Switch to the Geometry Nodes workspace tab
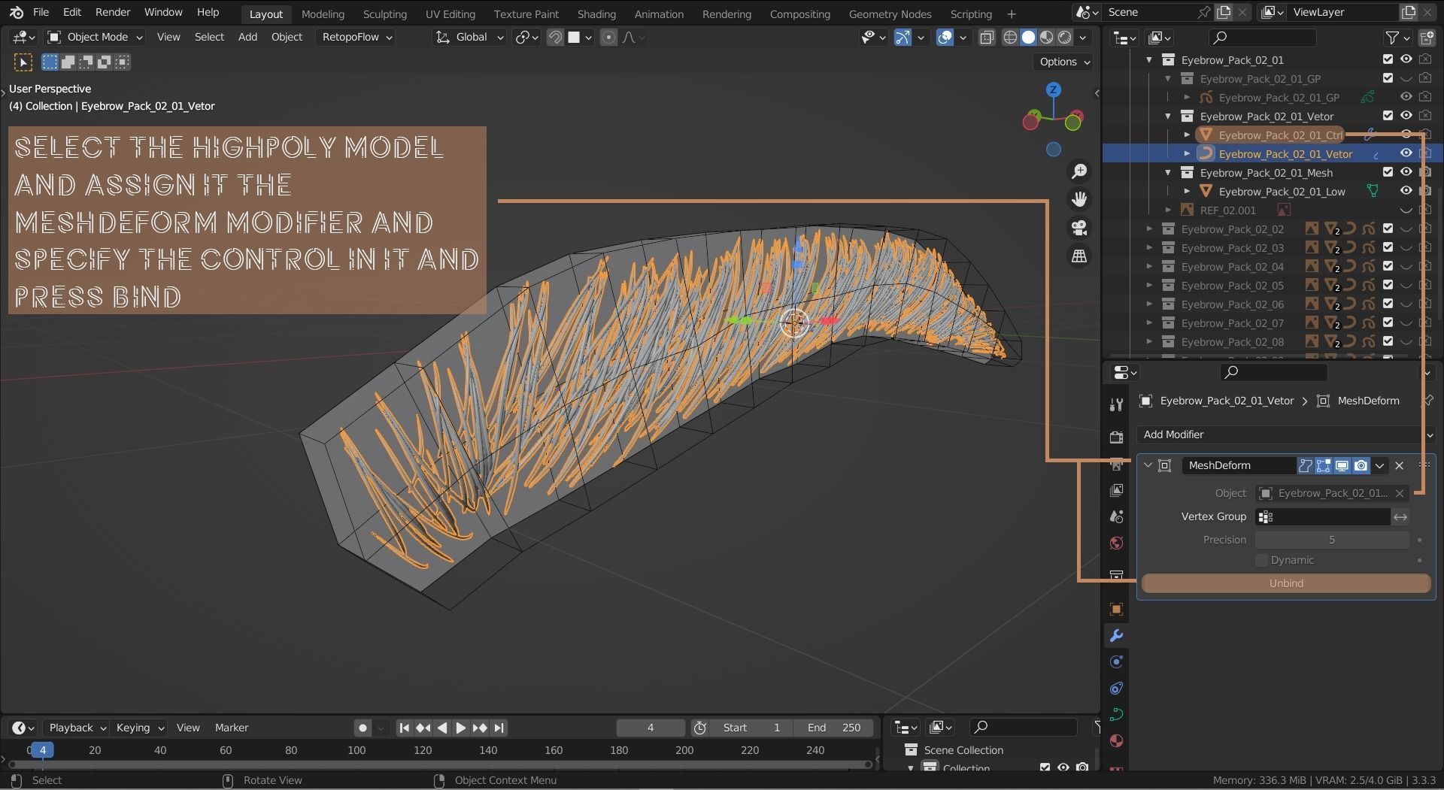1444x790 pixels. 890,14
